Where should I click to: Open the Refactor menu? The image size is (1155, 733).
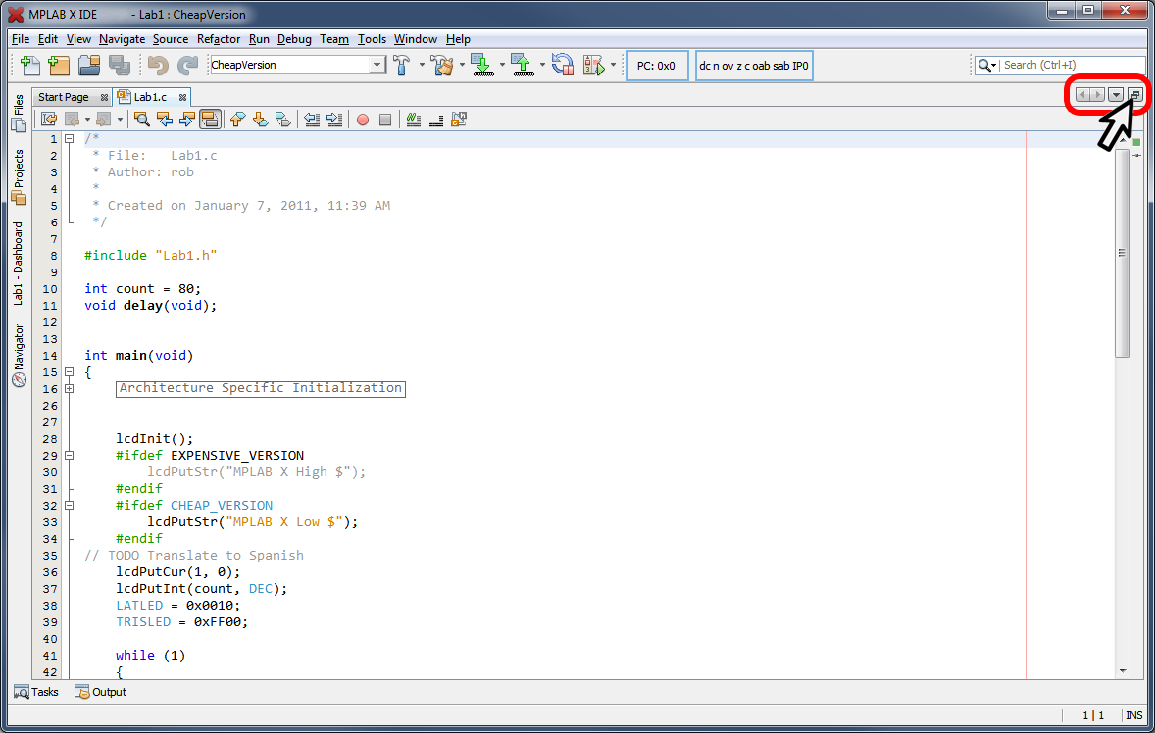click(x=219, y=39)
